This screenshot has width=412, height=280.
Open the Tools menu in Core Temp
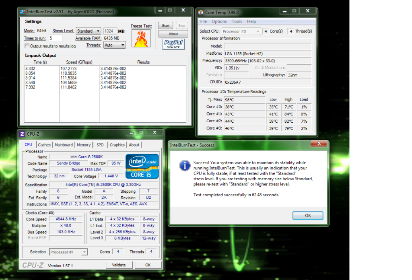(237, 22)
